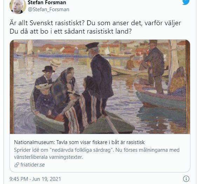The width and height of the screenshot is (209, 184).
Task: Open the headline "Nationalmuseum: Tavla som visar fiskare"
Action: (79, 142)
